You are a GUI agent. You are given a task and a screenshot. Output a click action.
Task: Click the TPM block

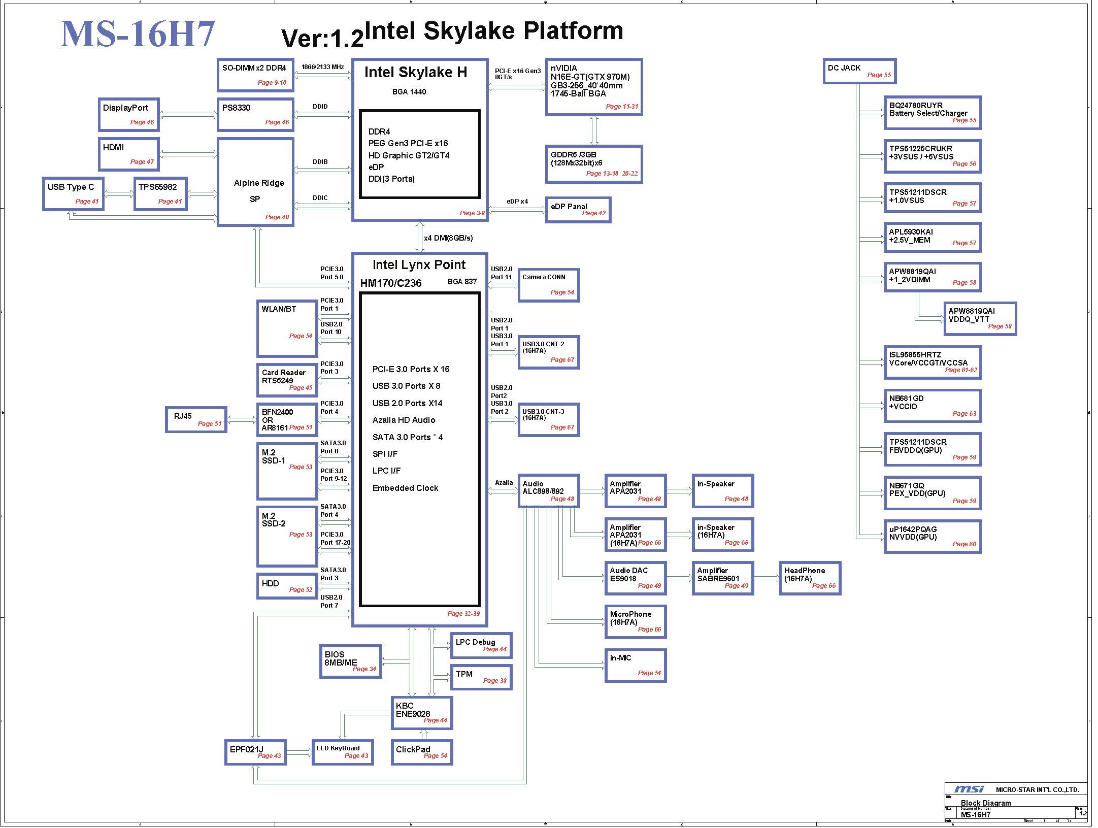pyautogui.click(x=481, y=677)
